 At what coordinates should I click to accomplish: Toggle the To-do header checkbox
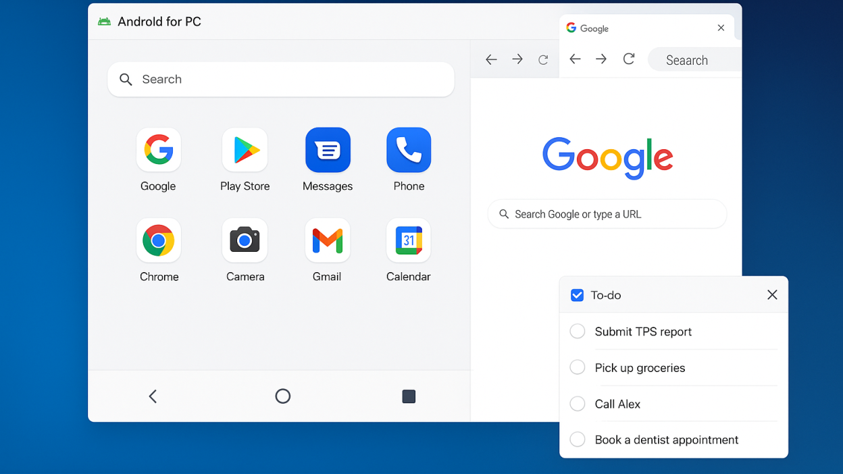pos(577,295)
